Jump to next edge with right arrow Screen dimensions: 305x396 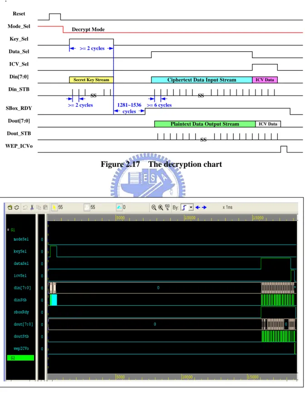(x=204, y=207)
